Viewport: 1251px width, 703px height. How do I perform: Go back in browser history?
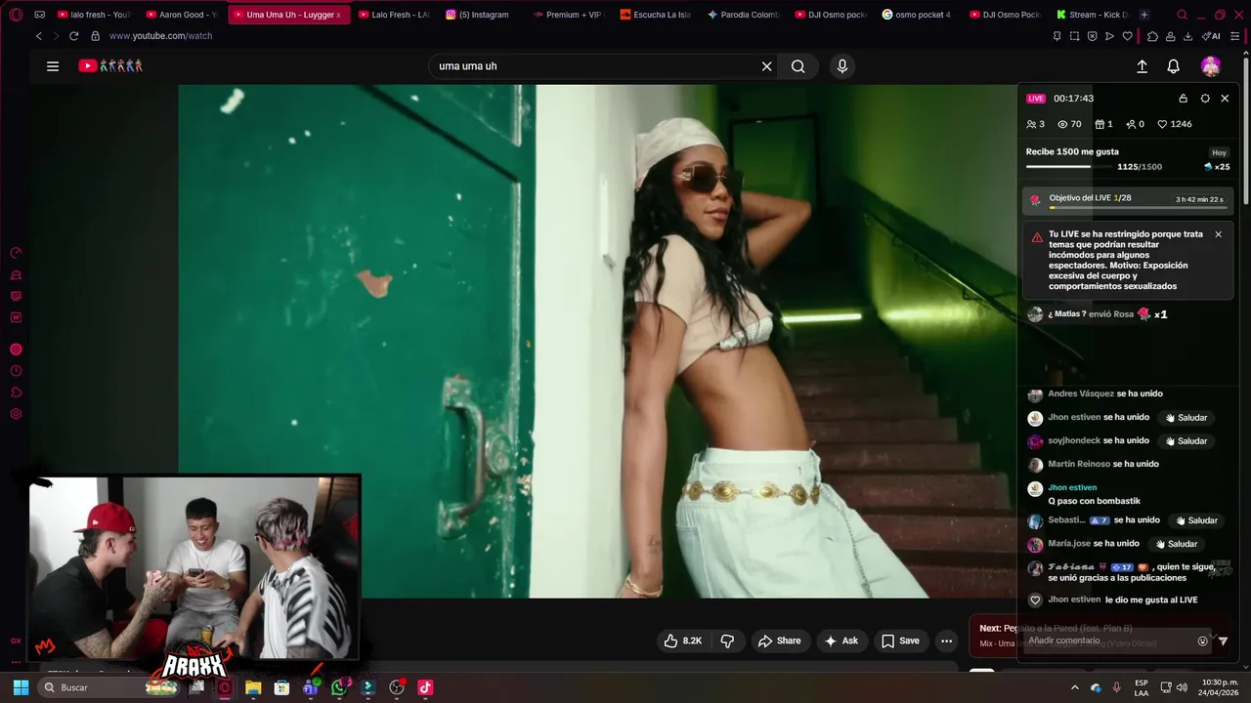39,36
